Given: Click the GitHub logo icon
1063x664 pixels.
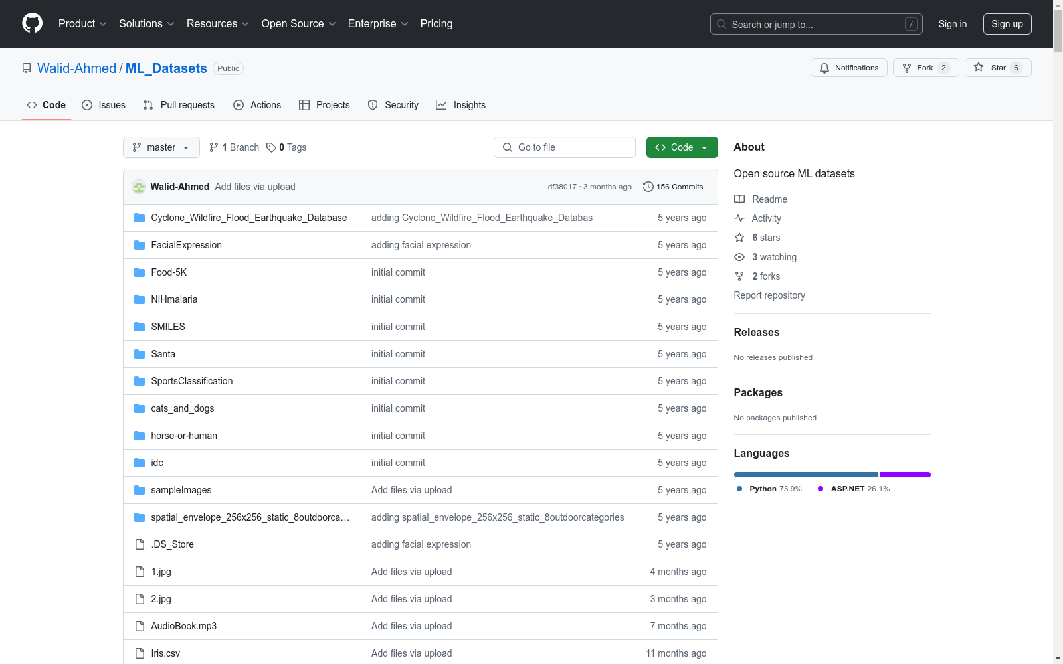Looking at the screenshot, I should [32, 23].
